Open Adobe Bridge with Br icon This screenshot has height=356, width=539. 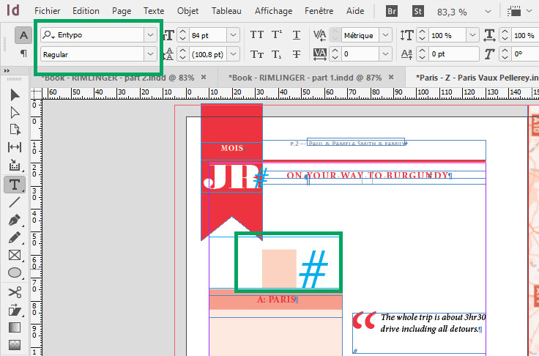point(392,11)
